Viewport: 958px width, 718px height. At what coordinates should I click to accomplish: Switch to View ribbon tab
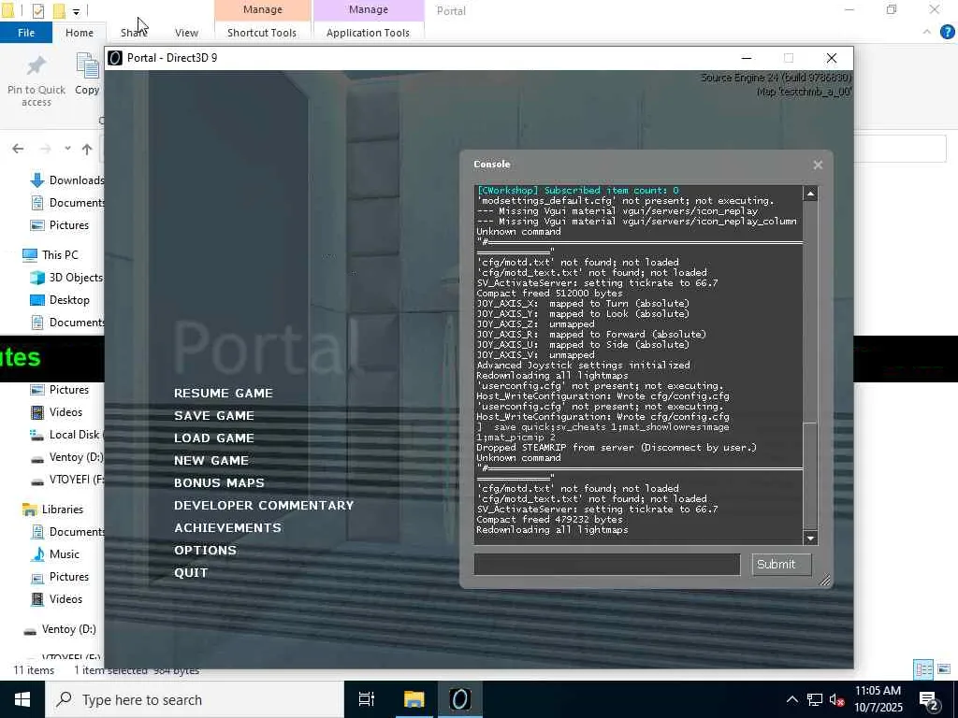[186, 33]
